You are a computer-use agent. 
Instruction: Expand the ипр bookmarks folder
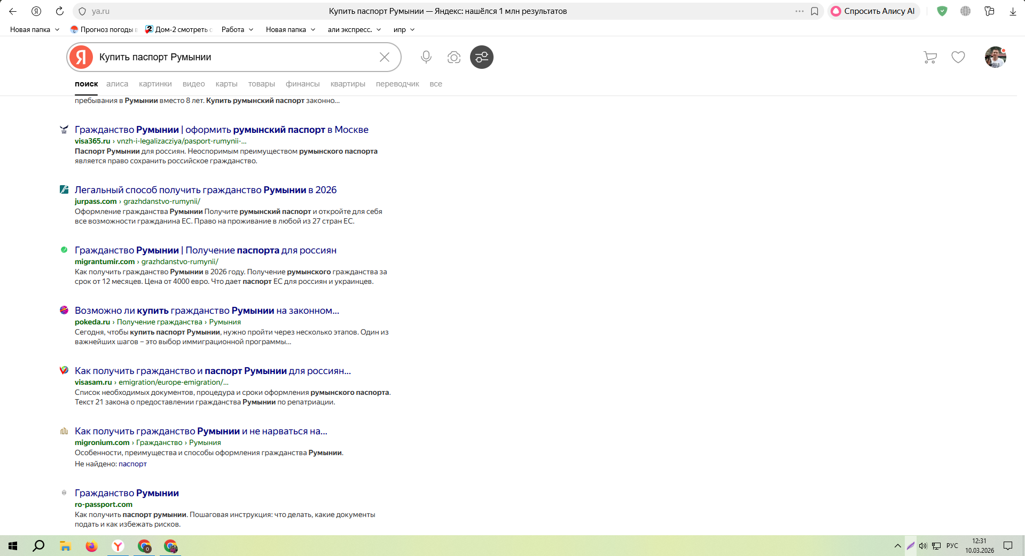(x=404, y=30)
